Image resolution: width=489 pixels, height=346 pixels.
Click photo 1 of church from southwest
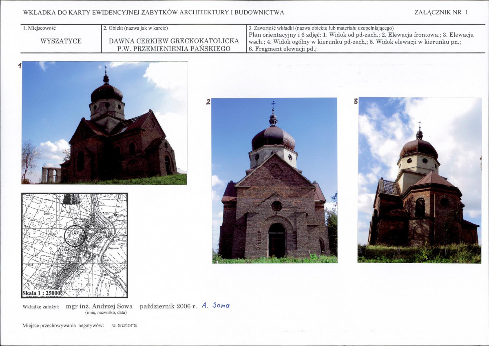[105, 122]
